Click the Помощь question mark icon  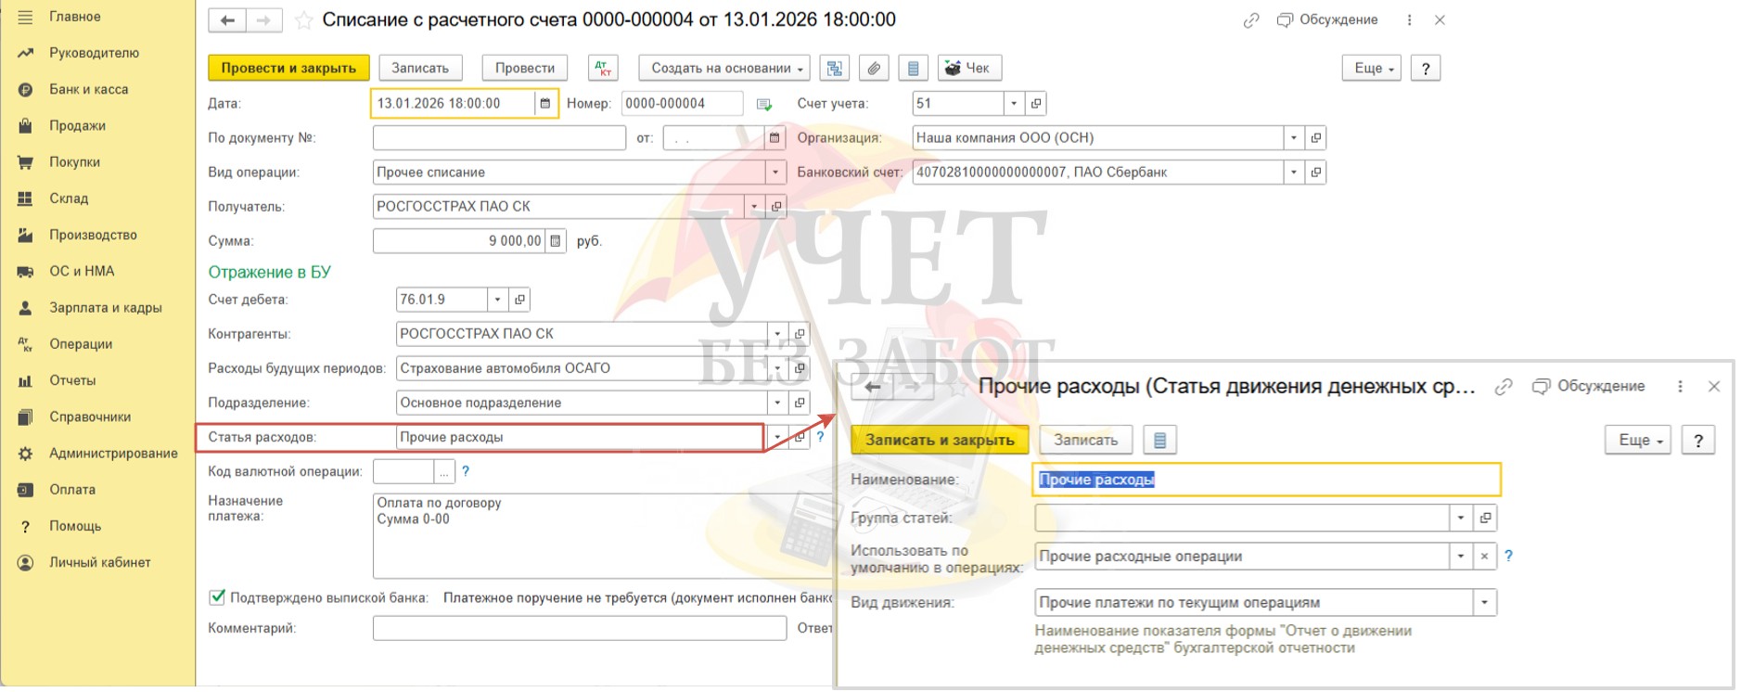coord(25,526)
